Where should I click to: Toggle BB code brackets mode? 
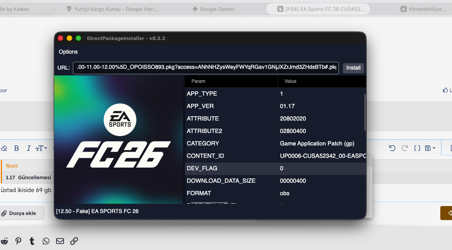(x=417, y=148)
